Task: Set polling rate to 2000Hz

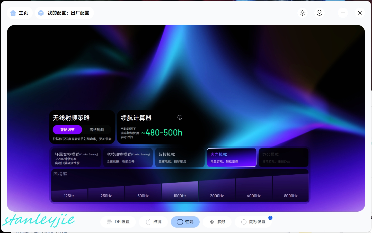Action: pos(217,190)
